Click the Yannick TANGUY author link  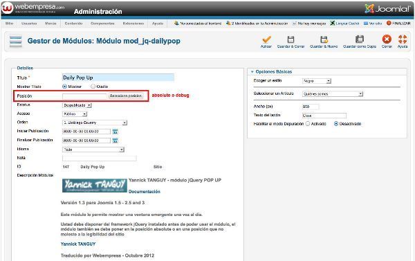[x=78, y=244]
